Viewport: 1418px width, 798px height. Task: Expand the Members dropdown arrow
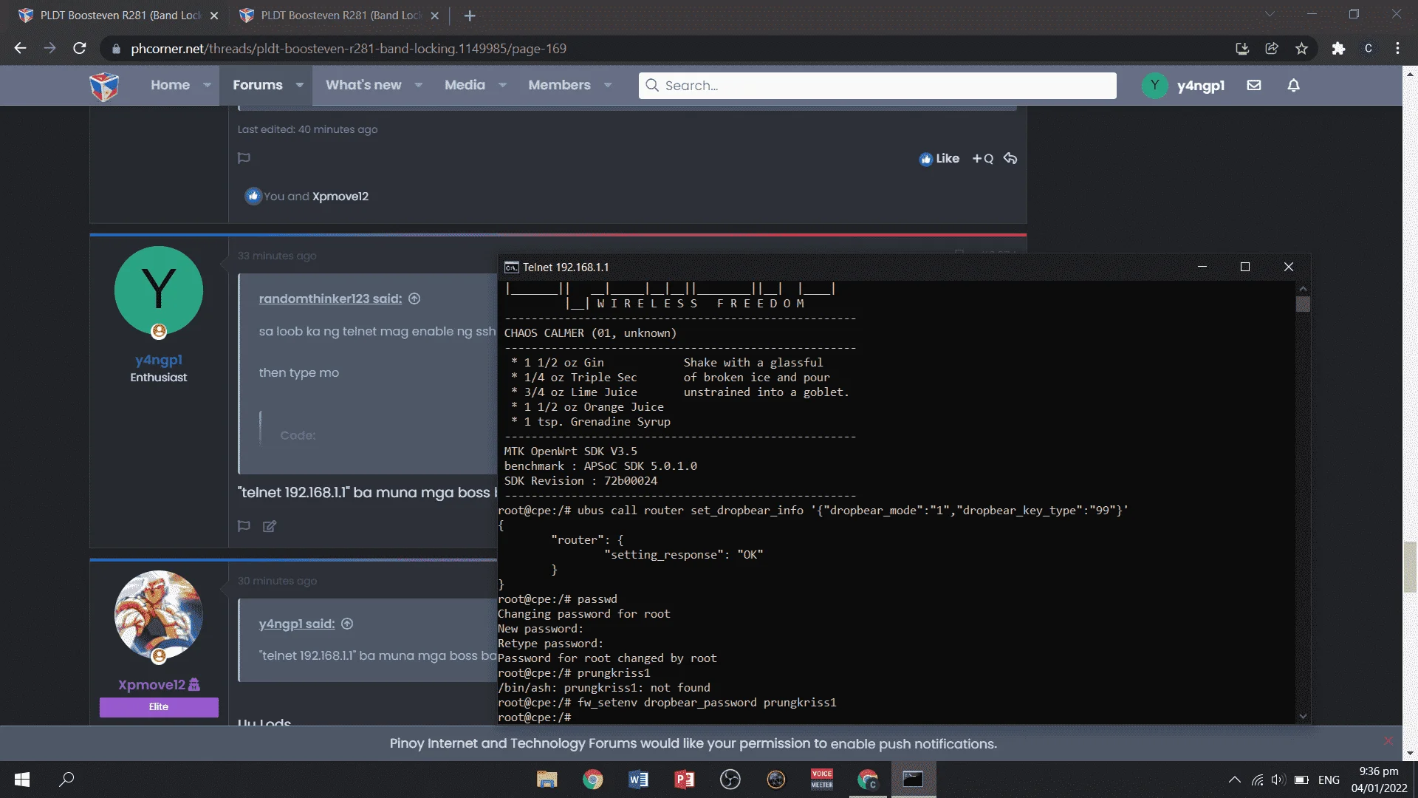click(608, 86)
